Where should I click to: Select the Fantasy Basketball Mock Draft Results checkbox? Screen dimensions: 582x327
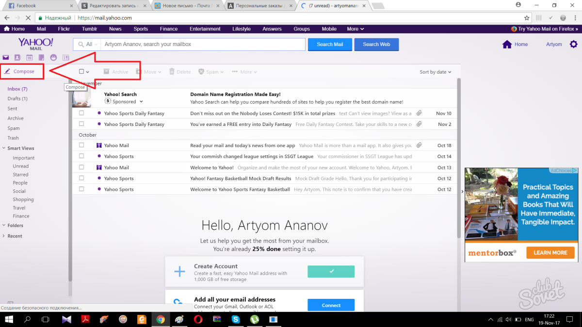point(81,178)
